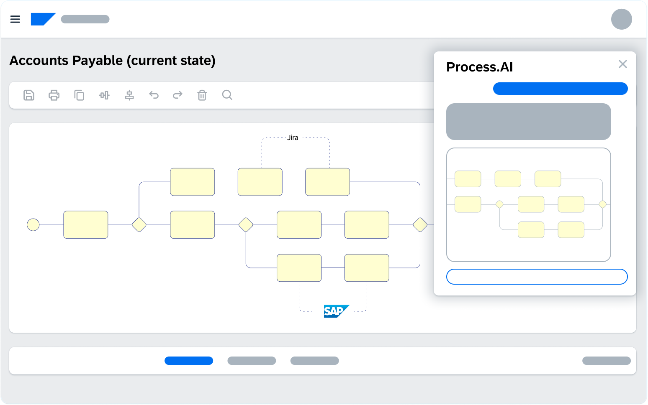Click the blue logo in header
This screenshot has width=648, height=405.
(x=43, y=19)
